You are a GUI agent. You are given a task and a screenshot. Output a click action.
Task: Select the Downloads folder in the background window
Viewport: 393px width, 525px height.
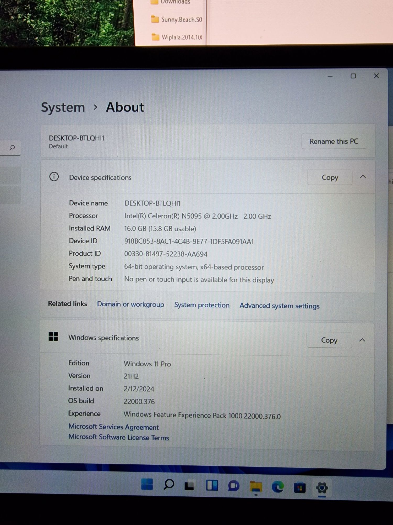(x=170, y=2)
